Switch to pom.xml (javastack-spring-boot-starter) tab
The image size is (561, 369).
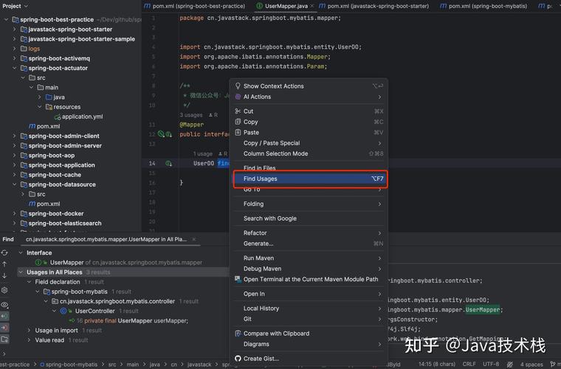pos(374,6)
